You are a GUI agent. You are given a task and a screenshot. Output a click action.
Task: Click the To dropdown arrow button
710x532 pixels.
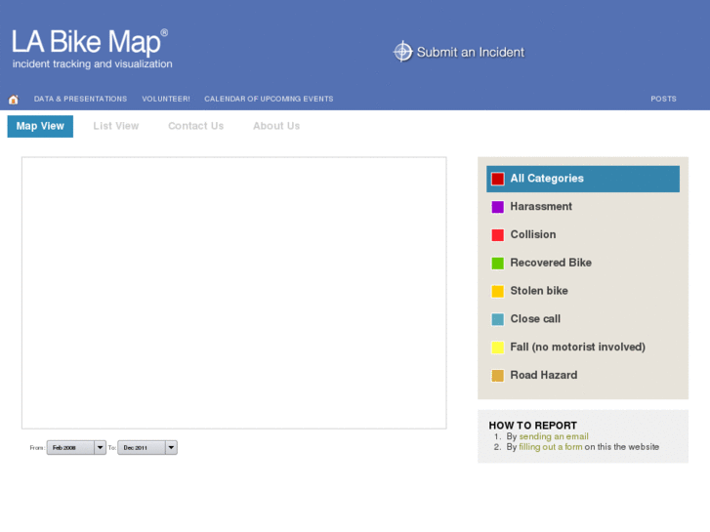171,448
